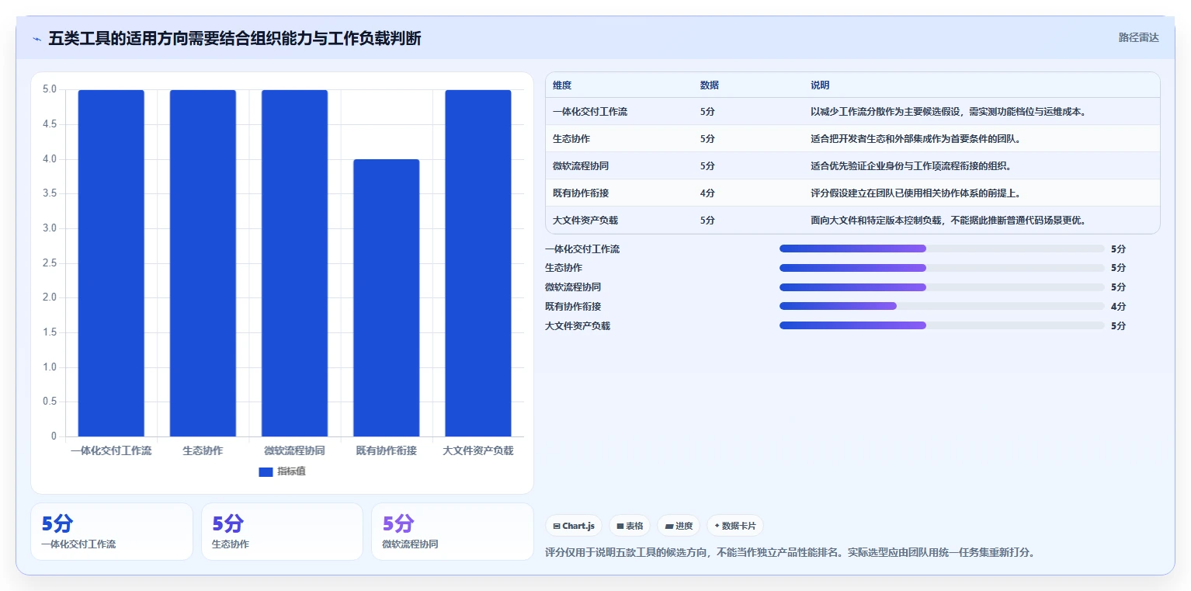Click the progress bar of 既有协作衔接

coord(942,306)
